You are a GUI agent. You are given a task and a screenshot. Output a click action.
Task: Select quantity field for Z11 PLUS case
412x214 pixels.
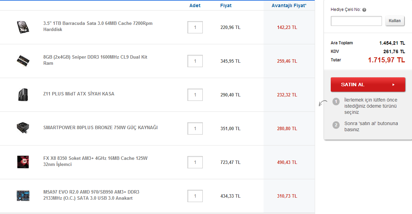click(195, 95)
